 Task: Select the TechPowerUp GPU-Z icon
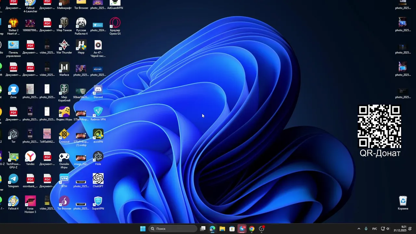(x=13, y=160)
